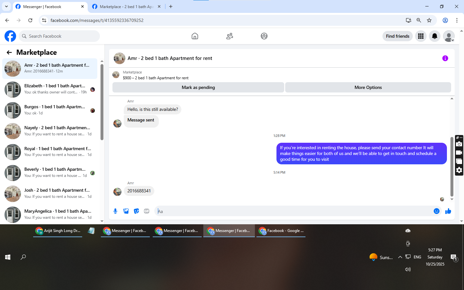Click the Hello, is this still available? message
The height and width of the screenshot is (290, 464).
coord(152,109)
